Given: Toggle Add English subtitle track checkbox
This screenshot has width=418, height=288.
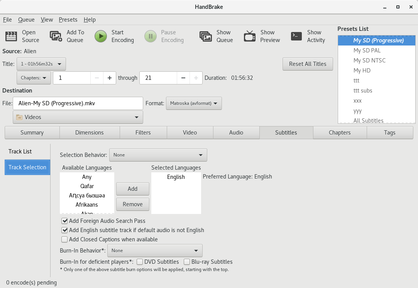Looking at the screenshot, I should 64,230.
